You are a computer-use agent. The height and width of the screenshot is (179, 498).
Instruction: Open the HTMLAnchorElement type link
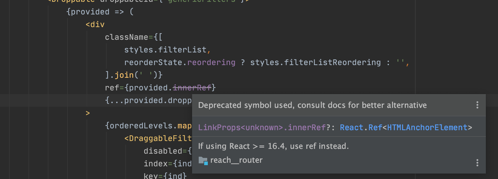427,127
